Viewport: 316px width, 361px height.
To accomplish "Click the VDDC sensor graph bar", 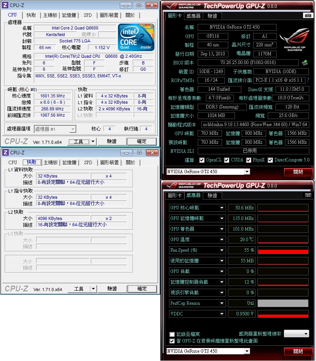I will tap(283, 313).
